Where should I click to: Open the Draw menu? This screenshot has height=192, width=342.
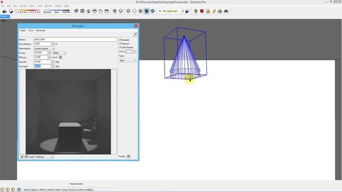point(32,6)
